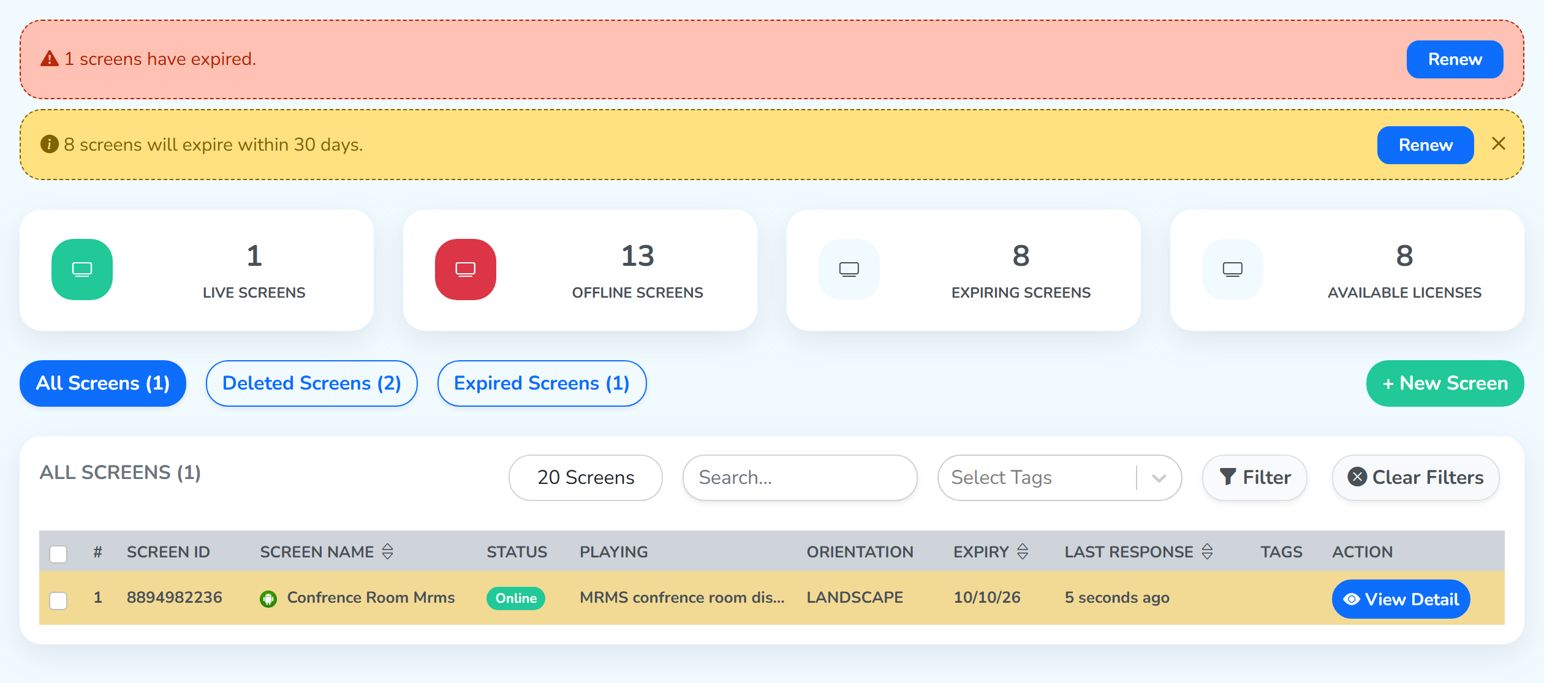
Task: Sort by Last Response column arrows
Action: tap(1207, 551)
